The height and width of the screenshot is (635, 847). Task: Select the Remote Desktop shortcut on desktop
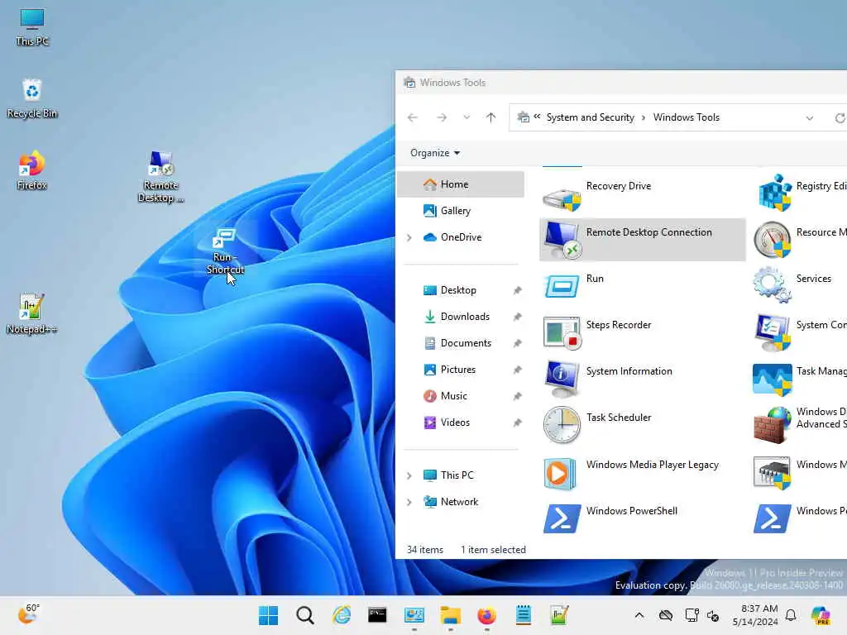(x=160, y=177)
